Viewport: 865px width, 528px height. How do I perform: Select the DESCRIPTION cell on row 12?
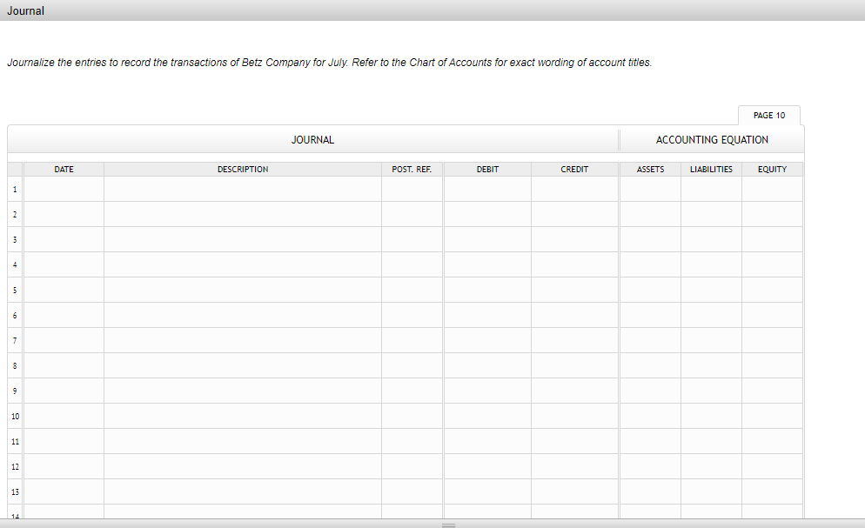pos(242,466)
